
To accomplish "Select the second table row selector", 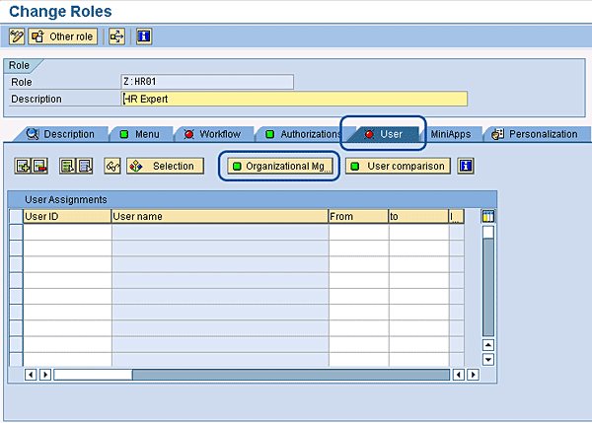I will (x=16, y=247).
